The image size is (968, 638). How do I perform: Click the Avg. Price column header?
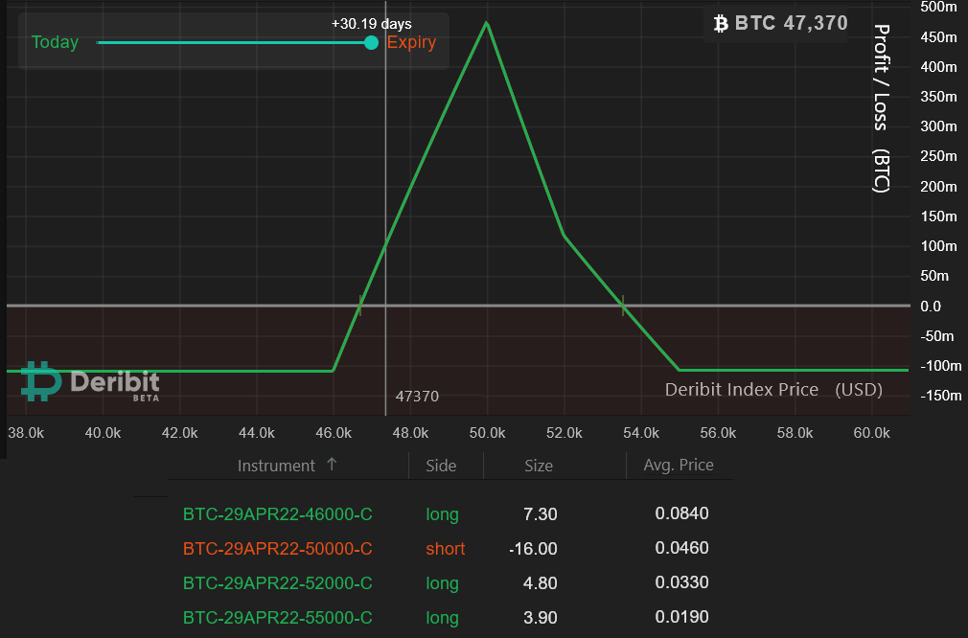click(679, 465)
